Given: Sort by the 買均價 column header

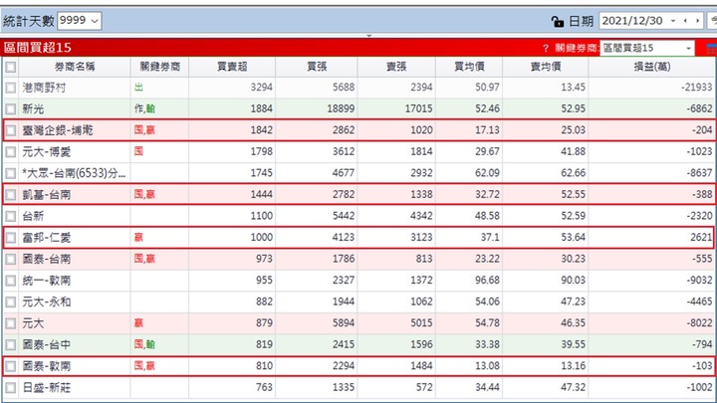Looking at the screenshot, I should pos(469,67).
